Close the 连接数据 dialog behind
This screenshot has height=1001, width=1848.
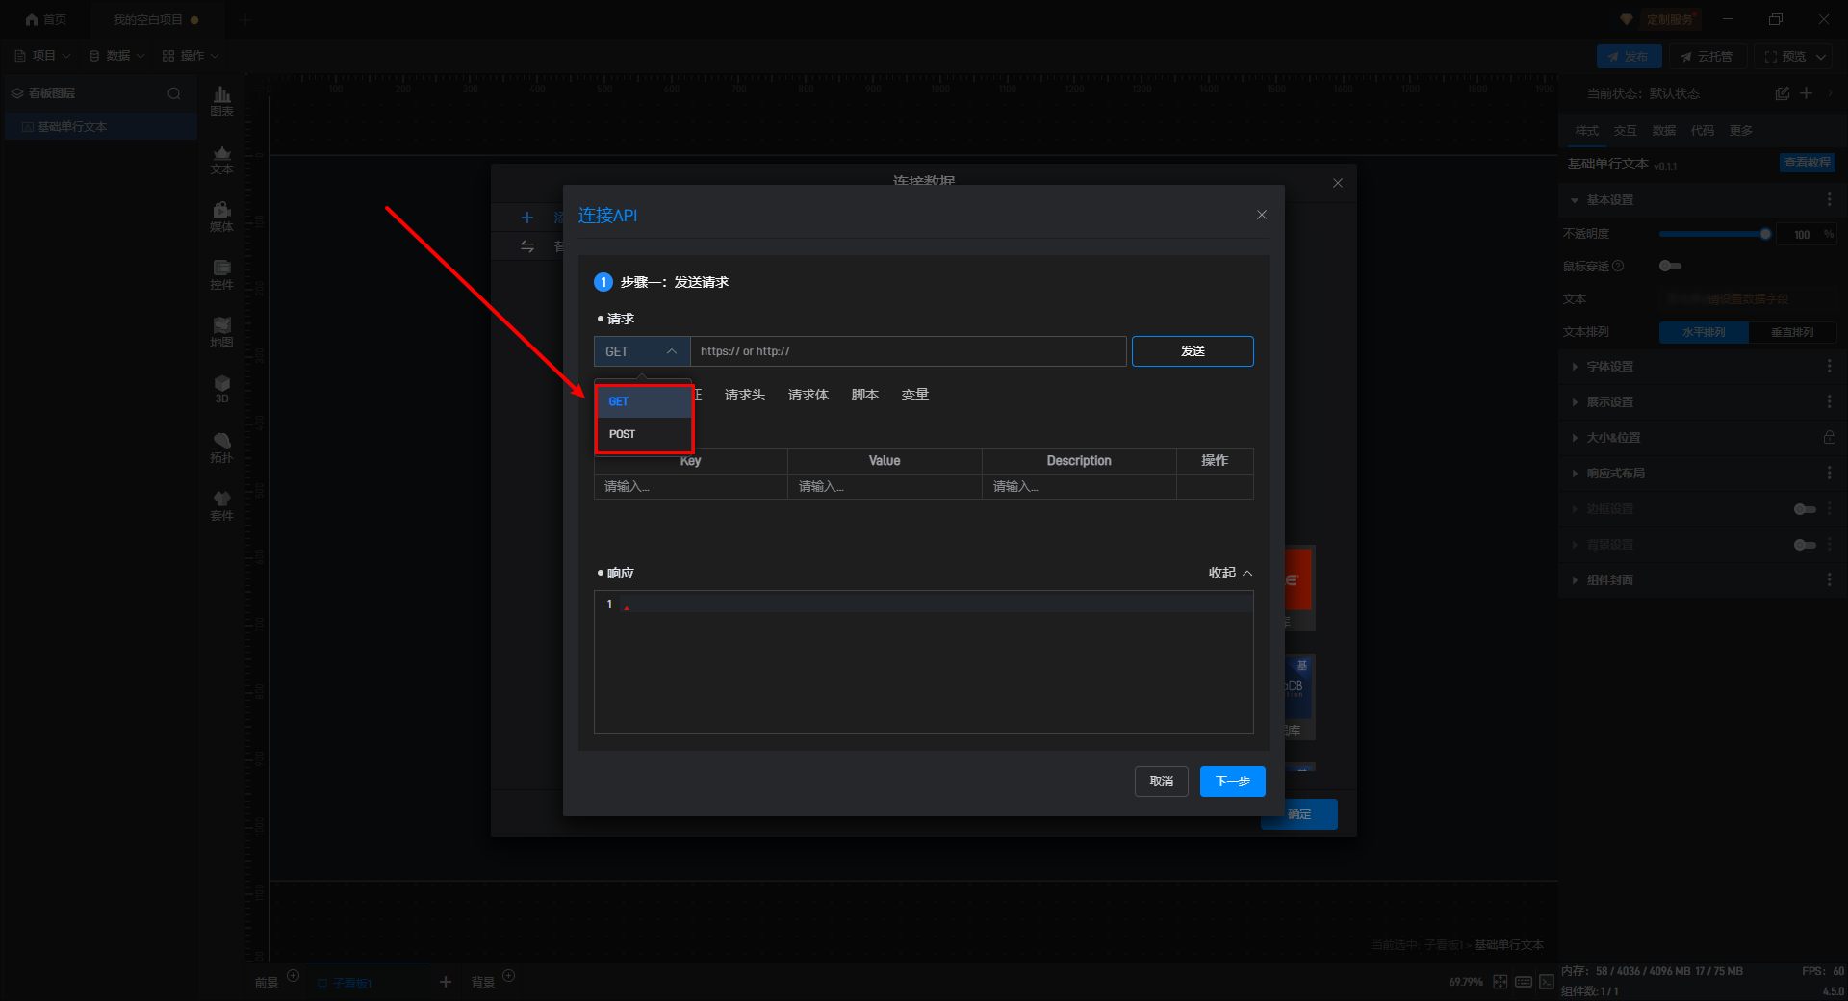(1338, 183)
